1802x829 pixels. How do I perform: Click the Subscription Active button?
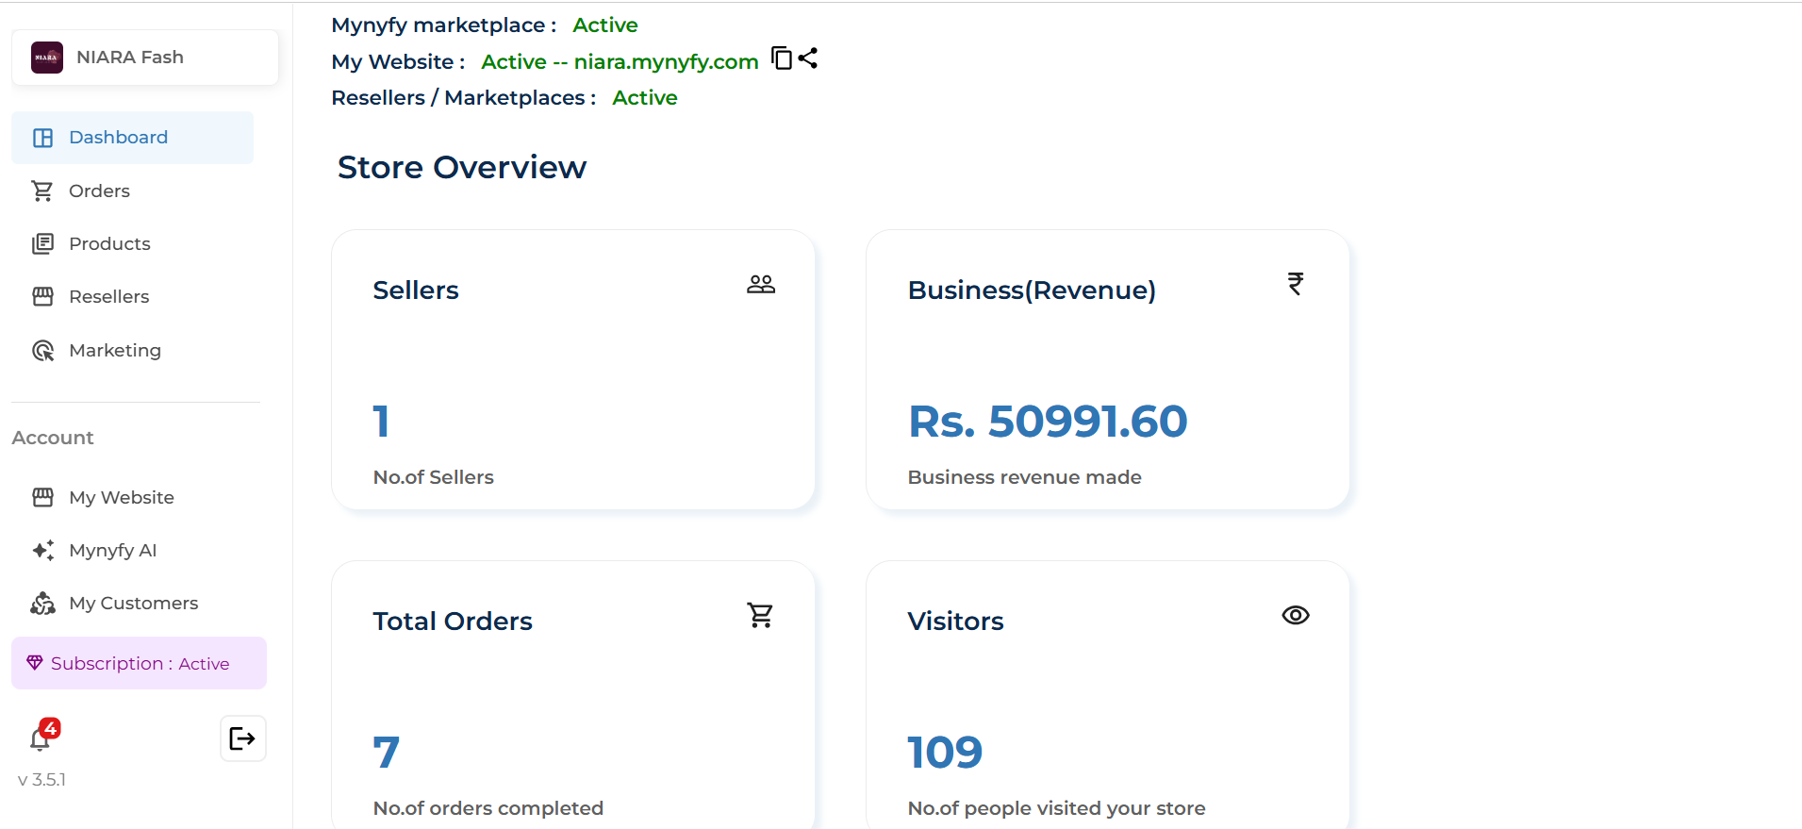(139, 663)
